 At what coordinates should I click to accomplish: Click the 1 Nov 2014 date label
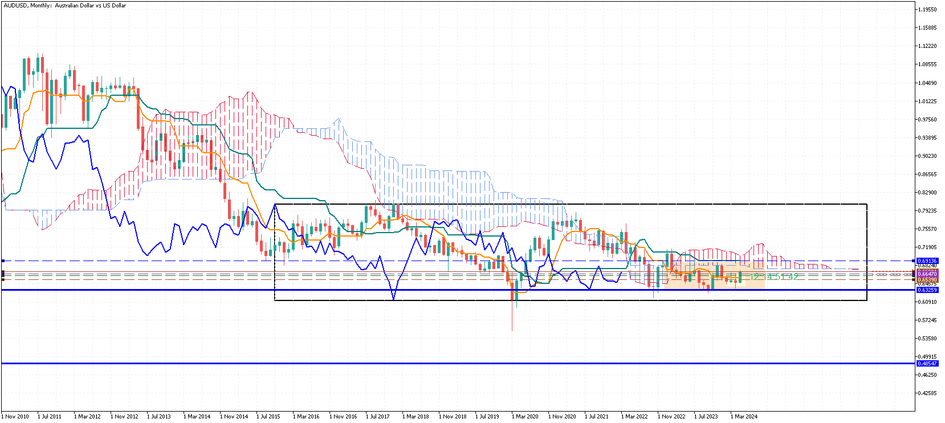[234, 417]
